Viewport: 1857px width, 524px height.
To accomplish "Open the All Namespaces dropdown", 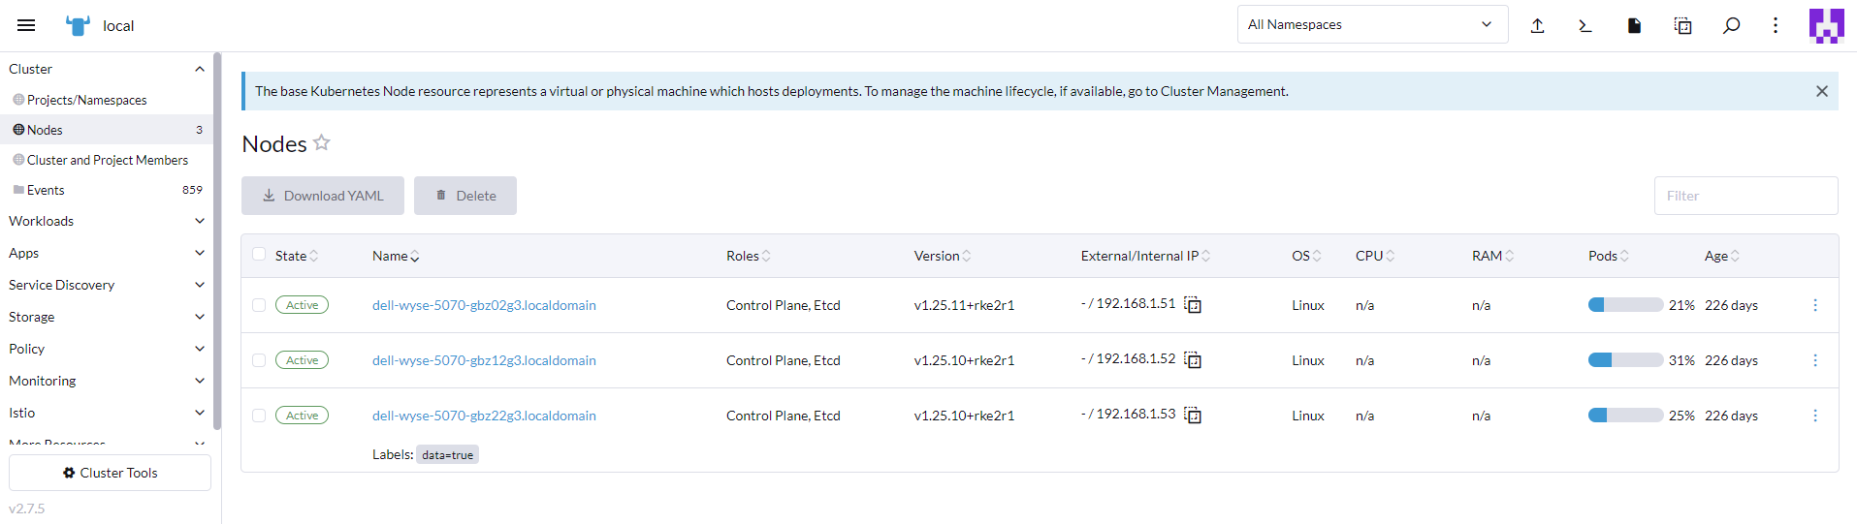I will click(x=1371, y=25).
